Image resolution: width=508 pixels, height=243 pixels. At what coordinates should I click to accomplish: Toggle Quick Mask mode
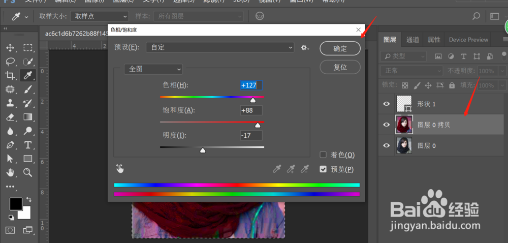(10, 230)
